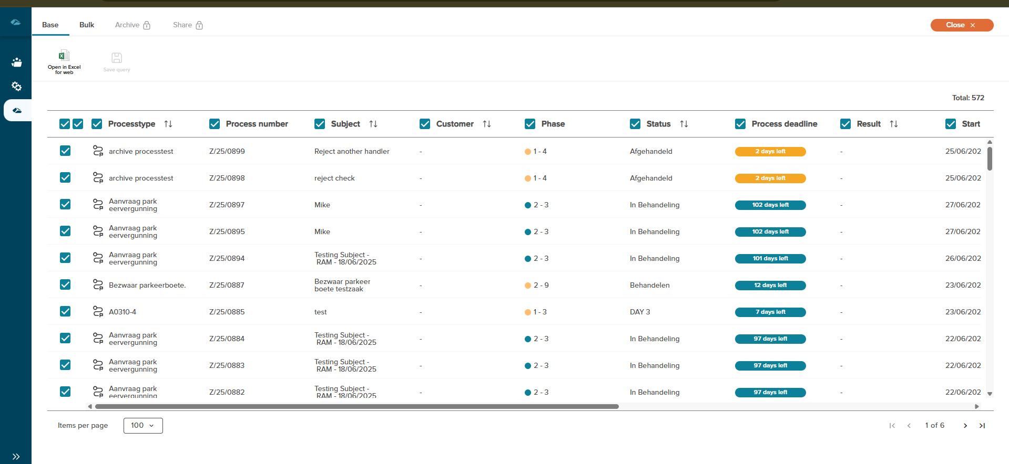
Task: Toggle the Customer column checkbox
Action: (x=425, y=124)
